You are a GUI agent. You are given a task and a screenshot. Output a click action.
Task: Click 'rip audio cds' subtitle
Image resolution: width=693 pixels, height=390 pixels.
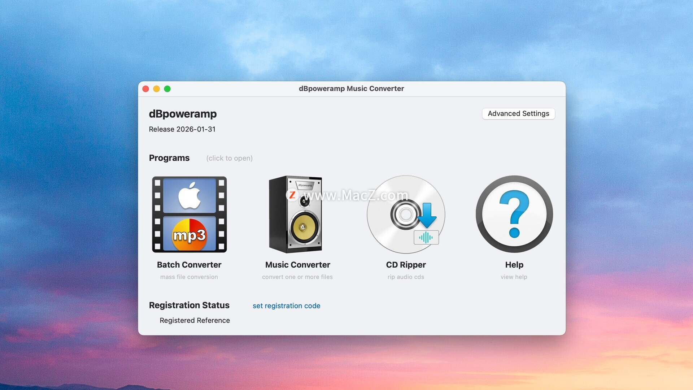(x=406, y=277)
